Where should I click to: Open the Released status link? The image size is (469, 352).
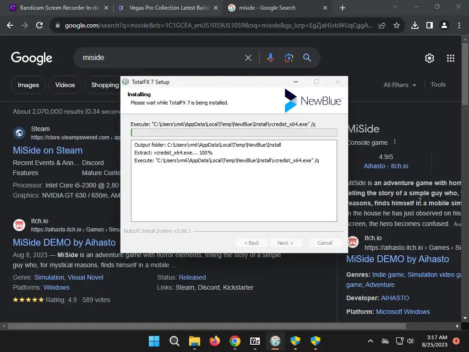click(192, 277)
